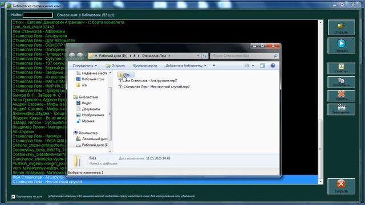Viewport: 365px width, 205px height.
Task: Select the Dikkens_zhizn-i-prikiyucheniya entry
Action: coord(39,145)
